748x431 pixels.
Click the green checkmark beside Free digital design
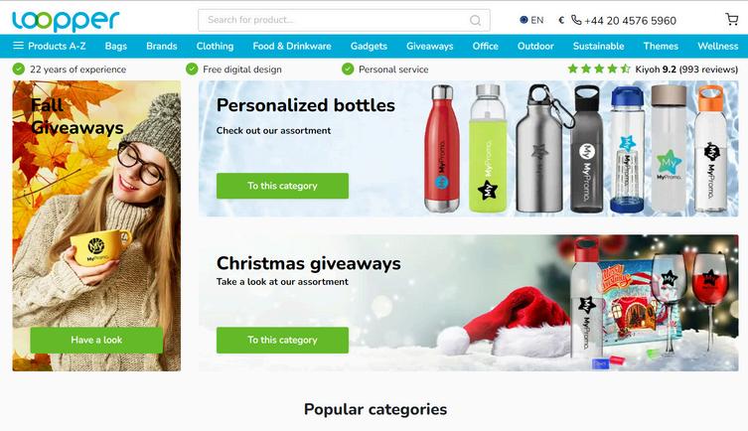pos(192,70)
